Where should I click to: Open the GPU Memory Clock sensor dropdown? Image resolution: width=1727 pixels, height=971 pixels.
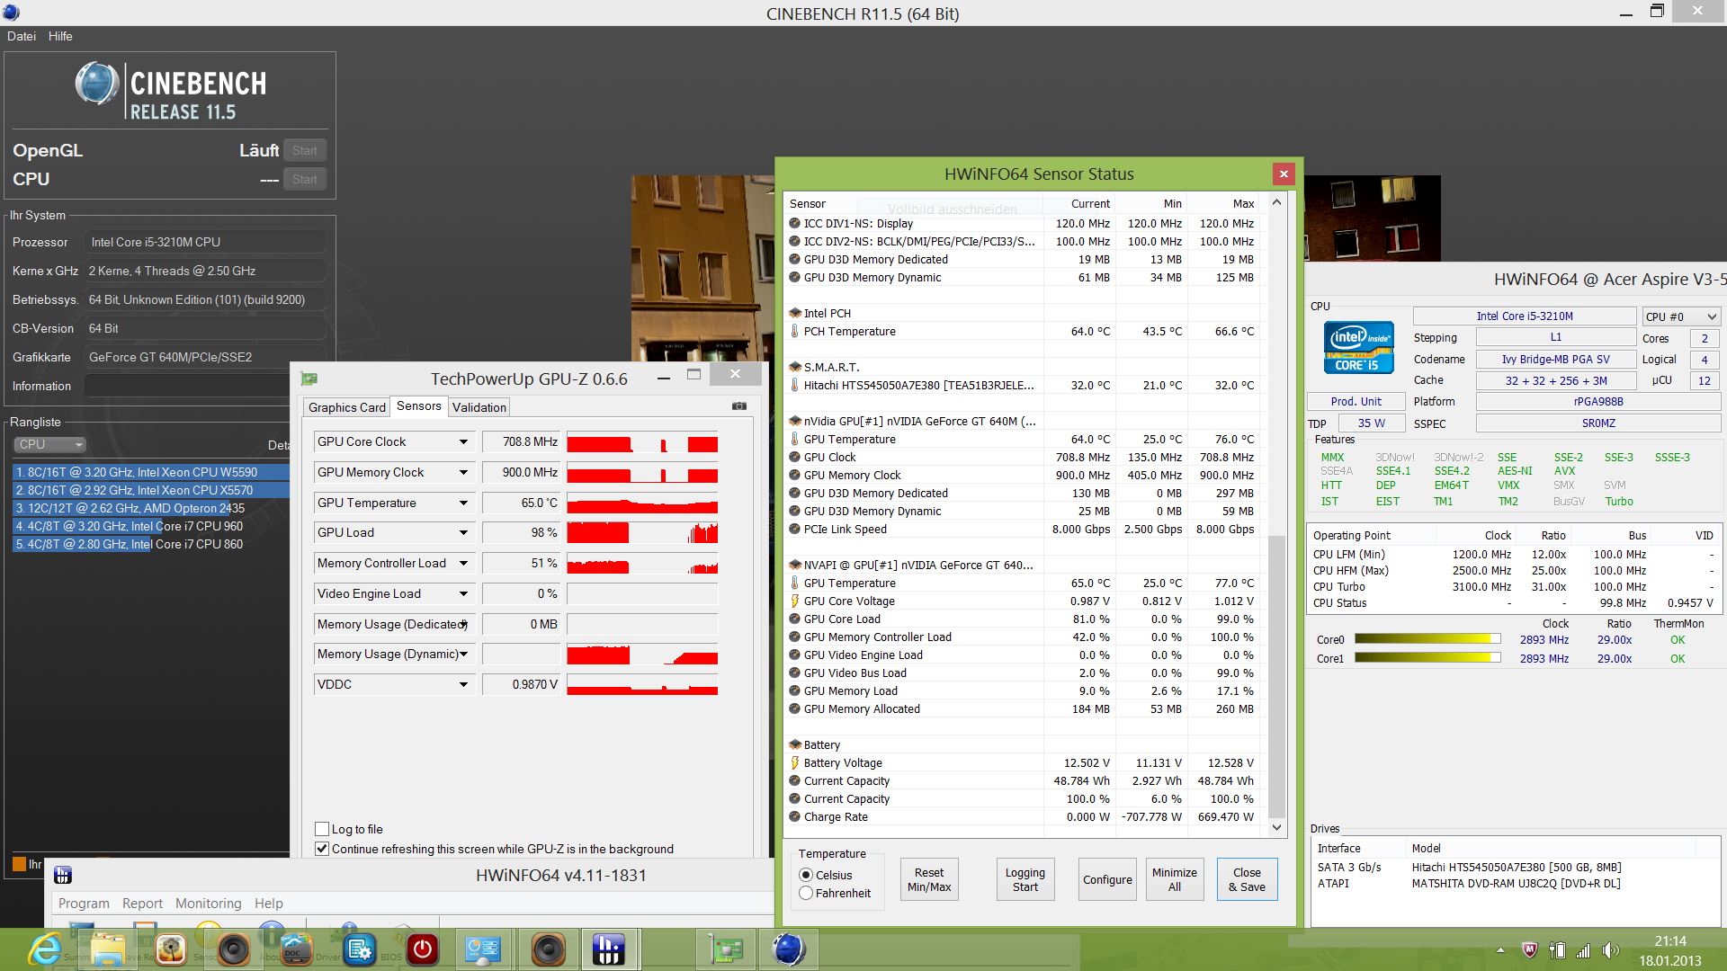463,472
